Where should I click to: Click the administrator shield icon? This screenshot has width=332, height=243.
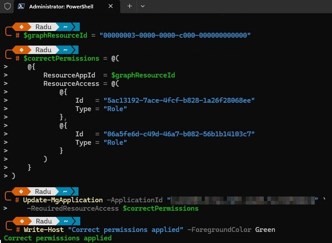tap(8, 7)
